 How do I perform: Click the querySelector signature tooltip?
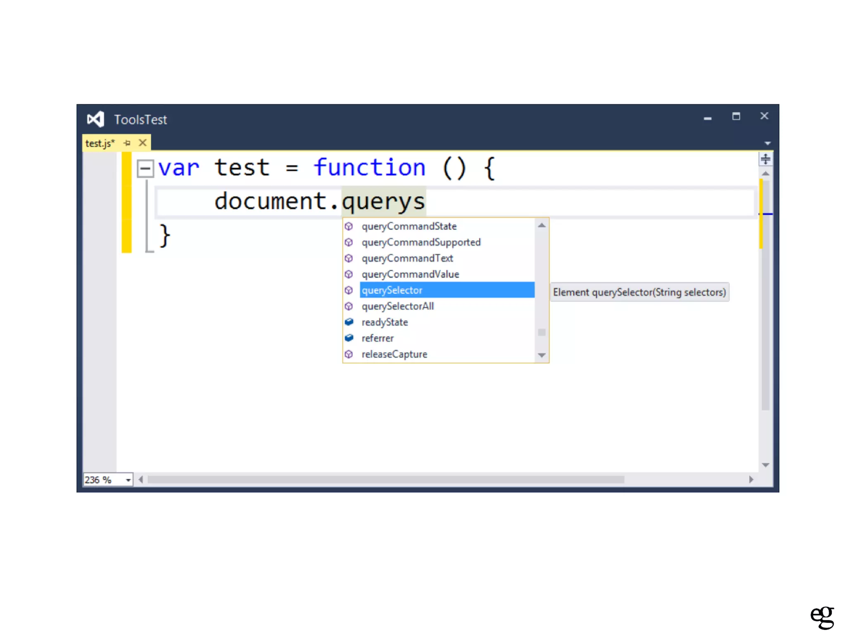point(639,292)
